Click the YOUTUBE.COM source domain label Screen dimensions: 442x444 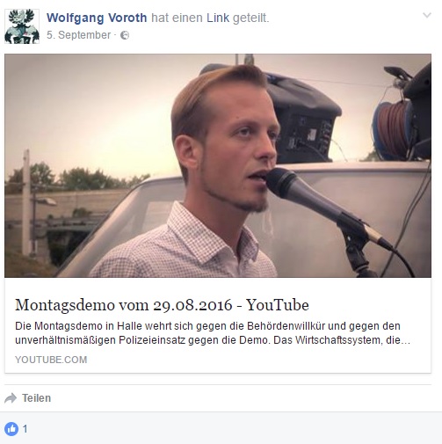coord(51,360)
